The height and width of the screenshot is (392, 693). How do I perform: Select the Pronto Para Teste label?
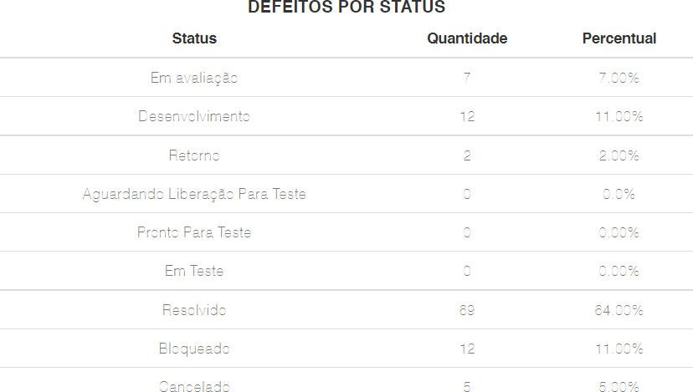pos(194,232)
